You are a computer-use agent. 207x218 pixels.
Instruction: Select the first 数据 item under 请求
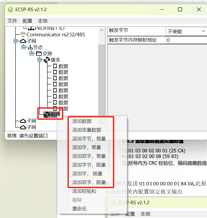(63, 66)
